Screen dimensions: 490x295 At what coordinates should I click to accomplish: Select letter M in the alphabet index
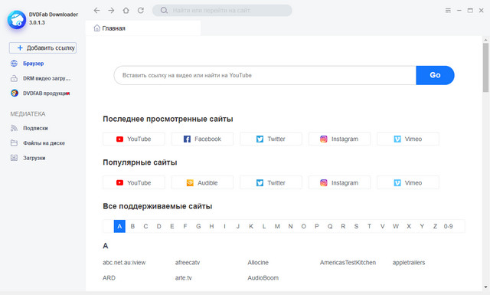(277, 226)
